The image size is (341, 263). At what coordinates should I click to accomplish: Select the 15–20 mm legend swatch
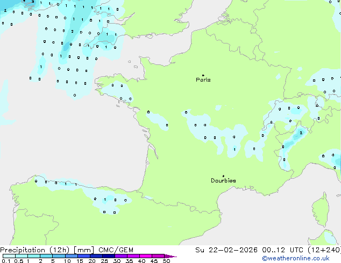click(x=84, y=256)
